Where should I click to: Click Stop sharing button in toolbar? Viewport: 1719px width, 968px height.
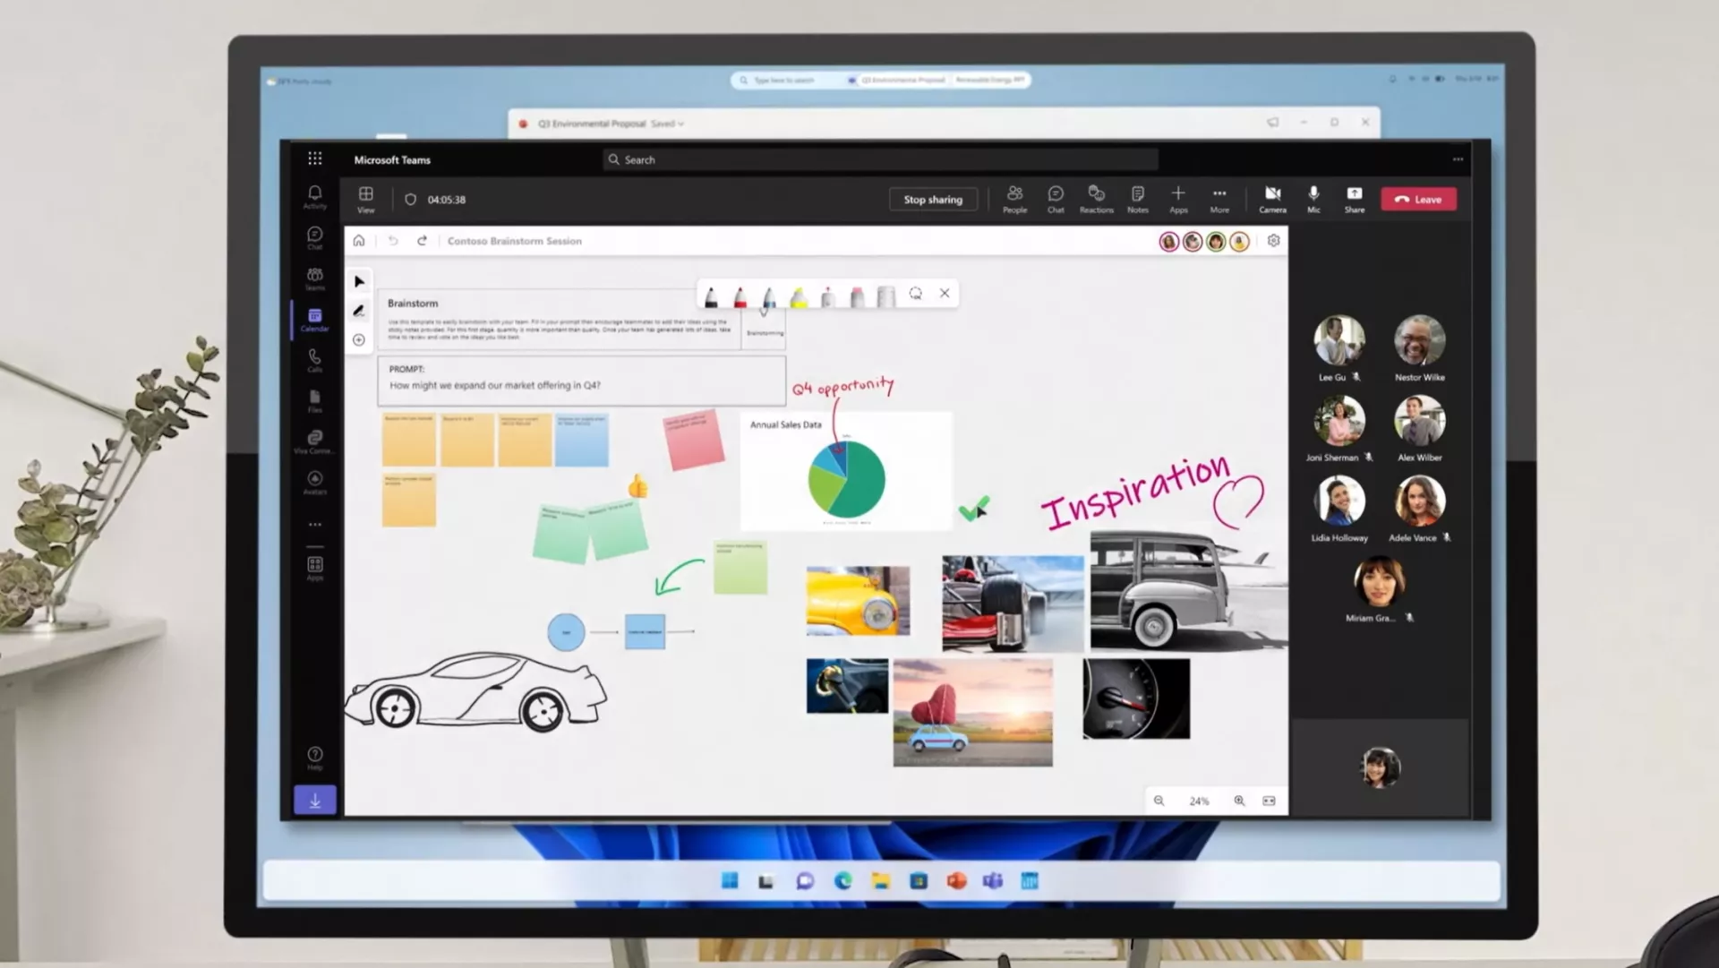pos(934,198)
